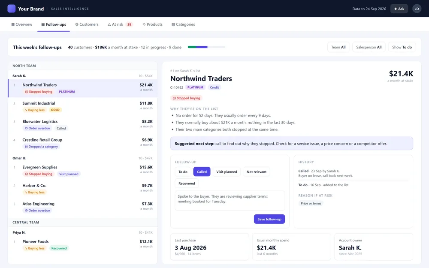Click the GOLD tag on Summit Industrial
Viewport: 429px width, 268px height.
tap(55, 110)
